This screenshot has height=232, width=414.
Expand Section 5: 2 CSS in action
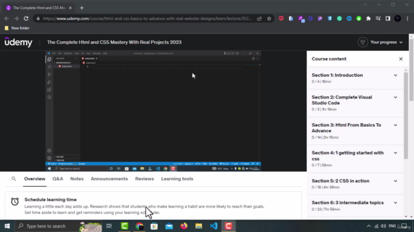[355, 184]
